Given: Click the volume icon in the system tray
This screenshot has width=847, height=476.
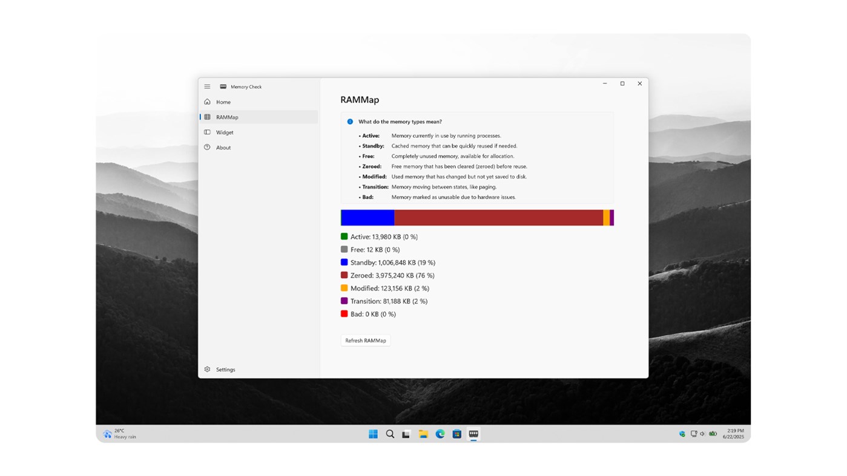Looking at the screenshot, I should coord(702,434).
